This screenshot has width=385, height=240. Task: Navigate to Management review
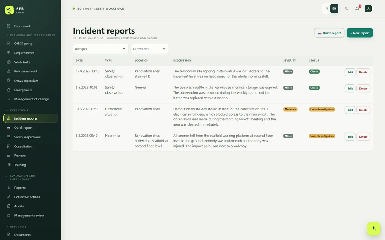(30, 215)
